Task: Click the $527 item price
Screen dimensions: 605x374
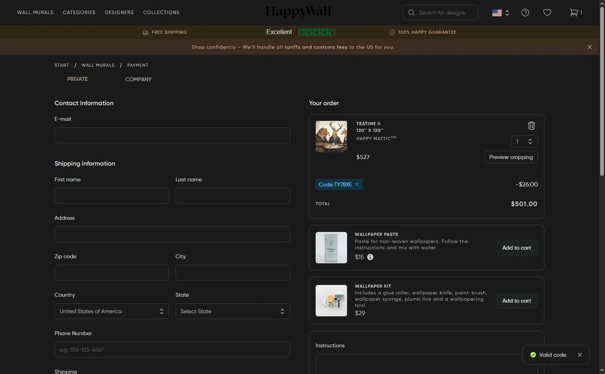Action: 363,157
